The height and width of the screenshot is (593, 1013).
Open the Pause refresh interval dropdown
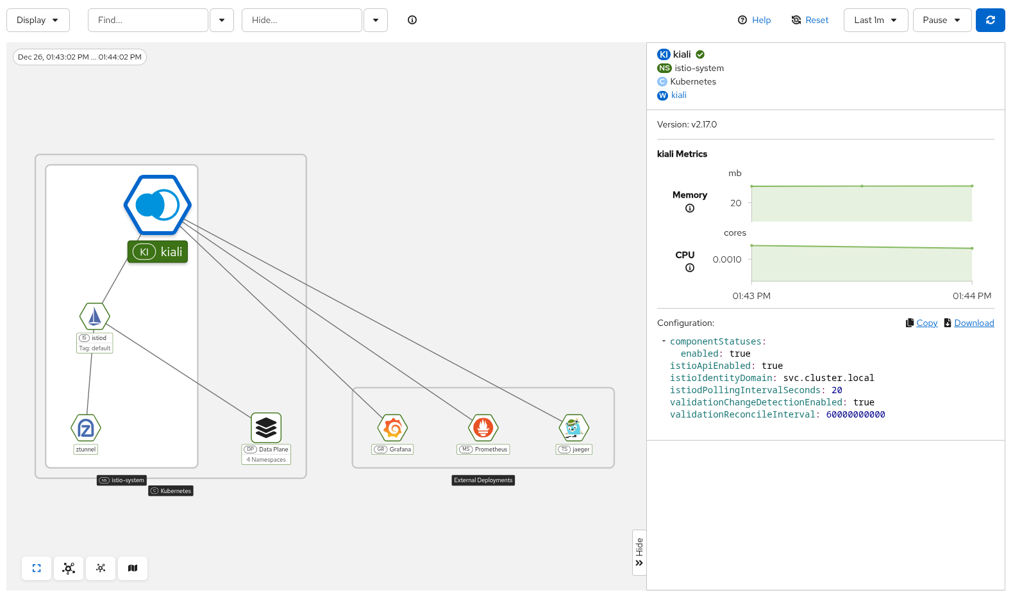941,20
